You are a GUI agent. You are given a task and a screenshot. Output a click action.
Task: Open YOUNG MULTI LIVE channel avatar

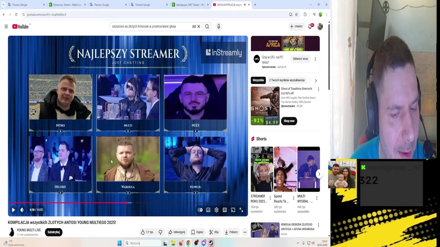click(11, 232)
